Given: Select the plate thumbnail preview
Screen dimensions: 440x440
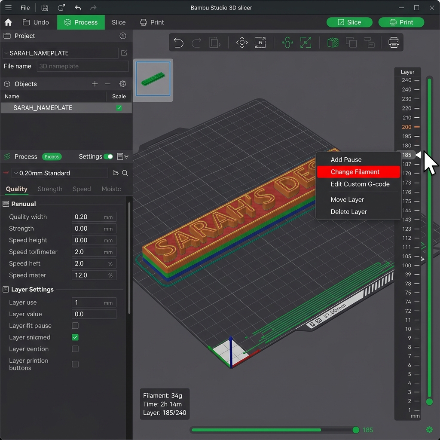Looking at the screenshot, I should (x=153, y=79).
